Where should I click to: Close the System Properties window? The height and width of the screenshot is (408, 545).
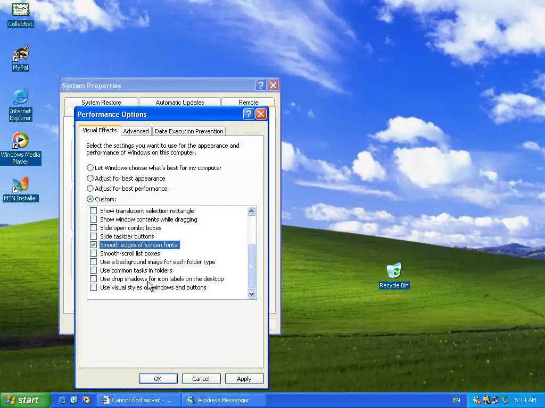[x=274, y=86]
